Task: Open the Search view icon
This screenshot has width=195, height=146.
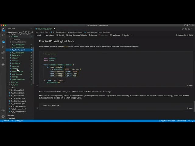Action: [3, 35]
